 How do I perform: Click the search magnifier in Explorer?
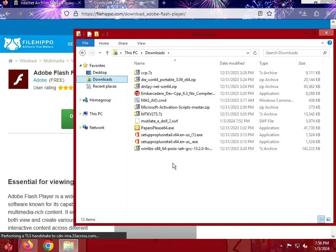(x=325, y=53)
